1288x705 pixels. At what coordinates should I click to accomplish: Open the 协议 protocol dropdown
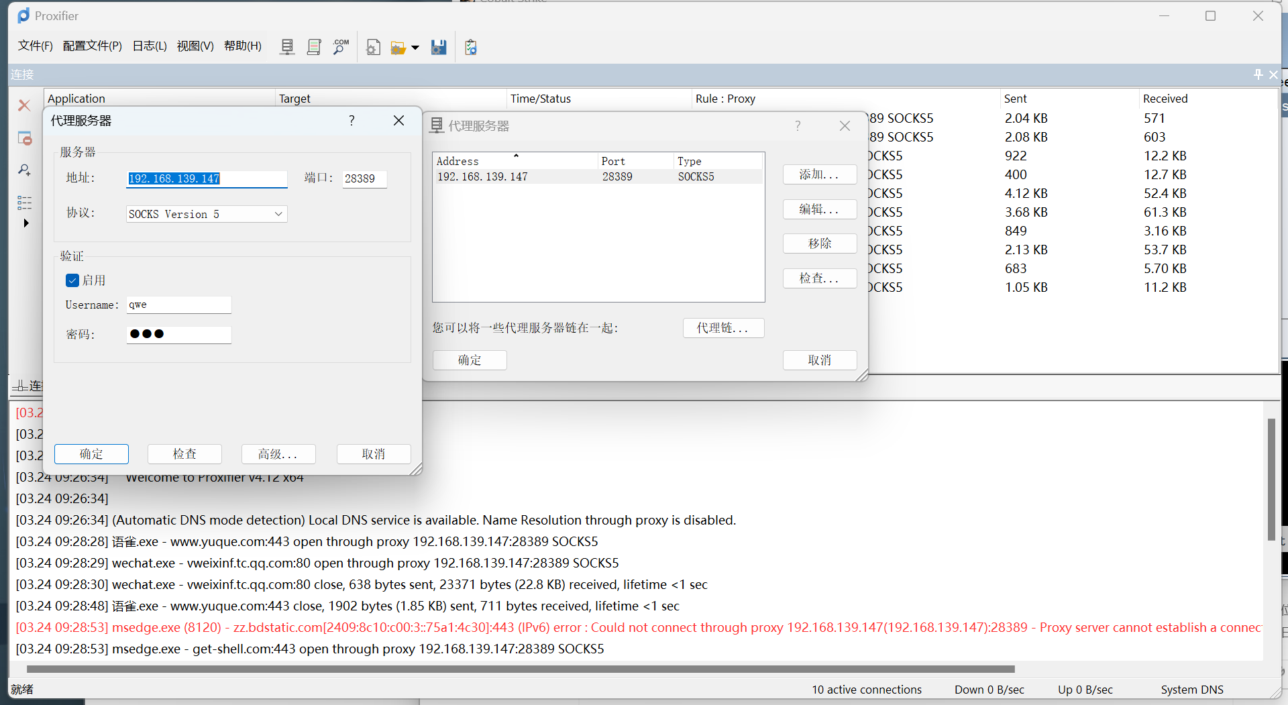[x=207, y=214]
